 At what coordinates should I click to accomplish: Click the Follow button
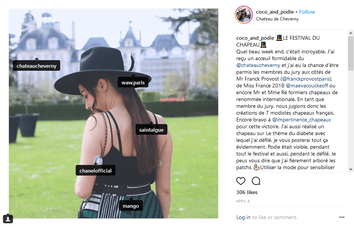(x=307, y=12)
